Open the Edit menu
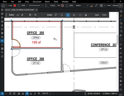The width and height of the screenshot is (124, 96). click(19, 2)
